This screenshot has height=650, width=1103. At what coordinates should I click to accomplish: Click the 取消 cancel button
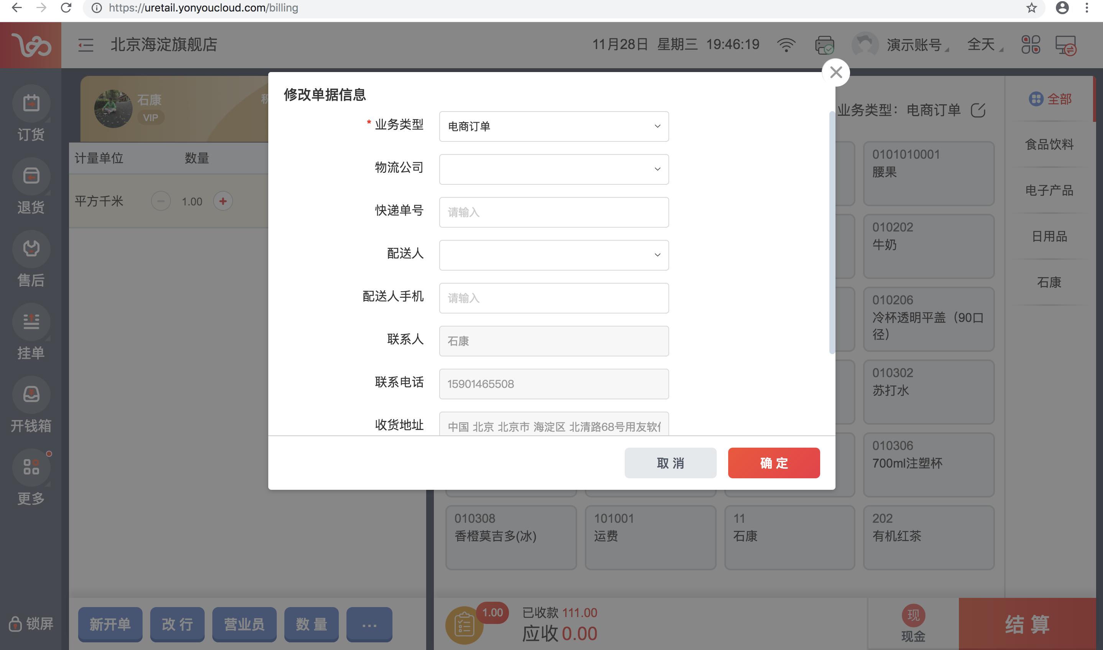[670, 463]
